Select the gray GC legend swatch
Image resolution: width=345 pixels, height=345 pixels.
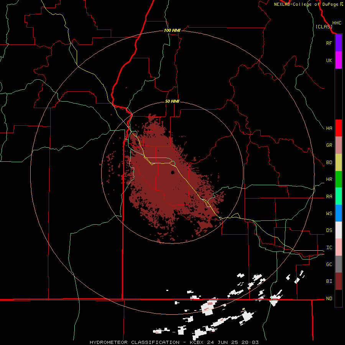[x=338, y=264]
